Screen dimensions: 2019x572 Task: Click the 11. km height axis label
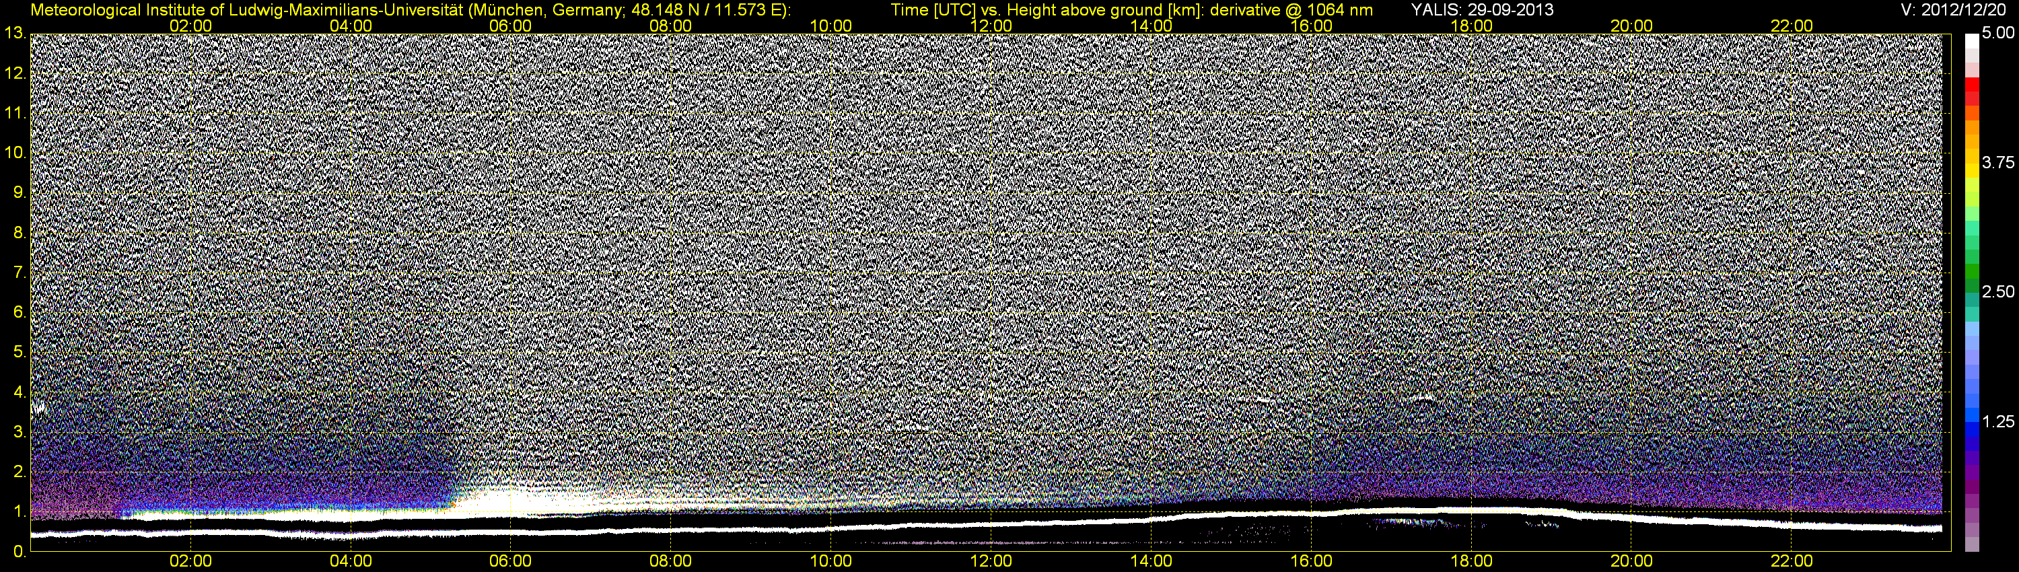pyautogui.click(x=15, y=114)
